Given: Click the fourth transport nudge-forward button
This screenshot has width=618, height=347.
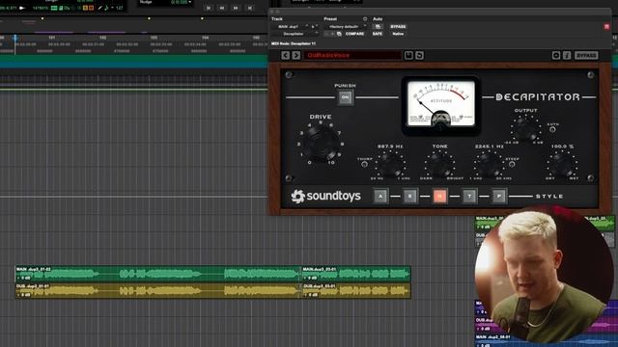Looking at the screenshot, I should click(x=249, y=8).
